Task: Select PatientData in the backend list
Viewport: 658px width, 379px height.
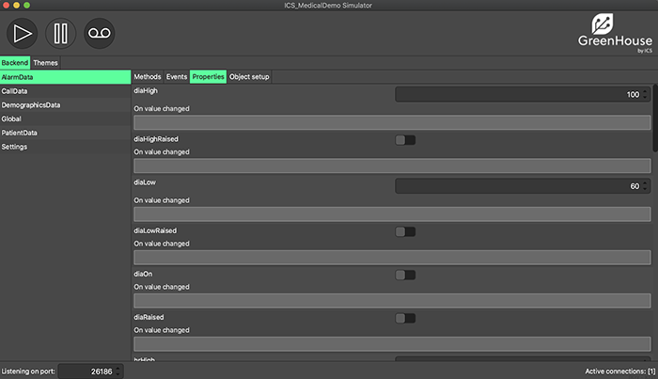Action: click(x=20, y=133)
